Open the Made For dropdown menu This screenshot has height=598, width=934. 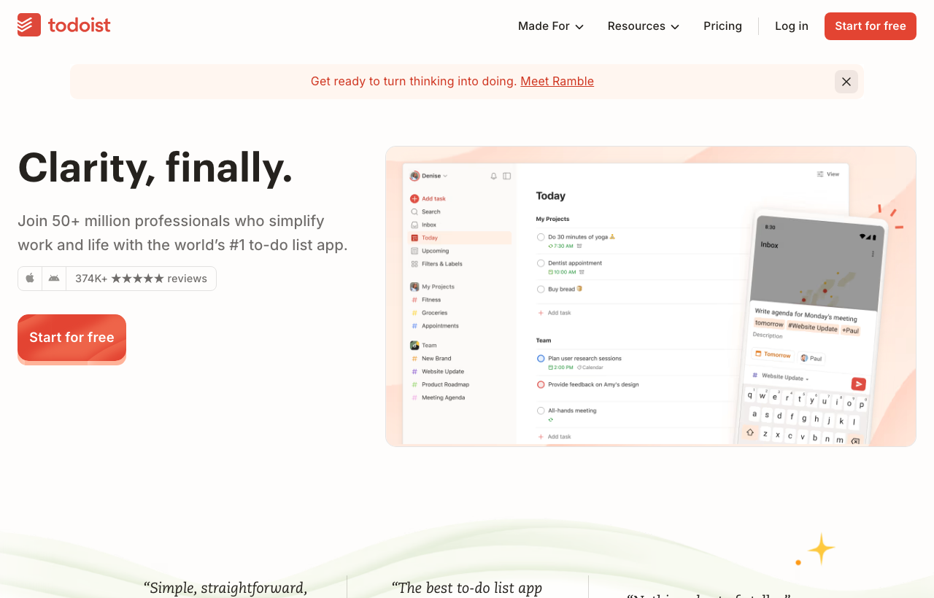pyautogui.click(x=551, y=26)
